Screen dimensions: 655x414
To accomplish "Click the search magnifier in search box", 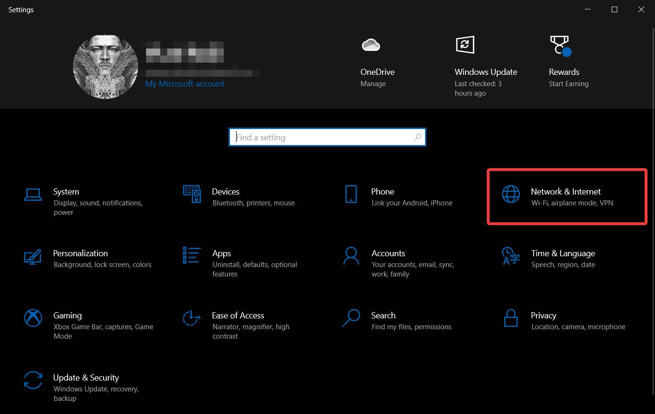I will pyautogui.click(x=418, y=137).
